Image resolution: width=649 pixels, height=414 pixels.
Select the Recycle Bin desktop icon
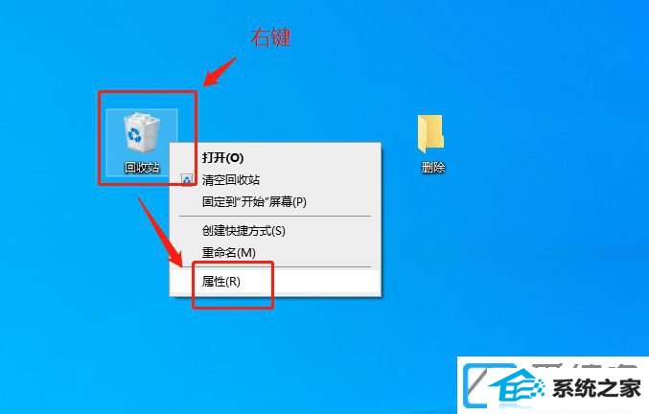142,133
